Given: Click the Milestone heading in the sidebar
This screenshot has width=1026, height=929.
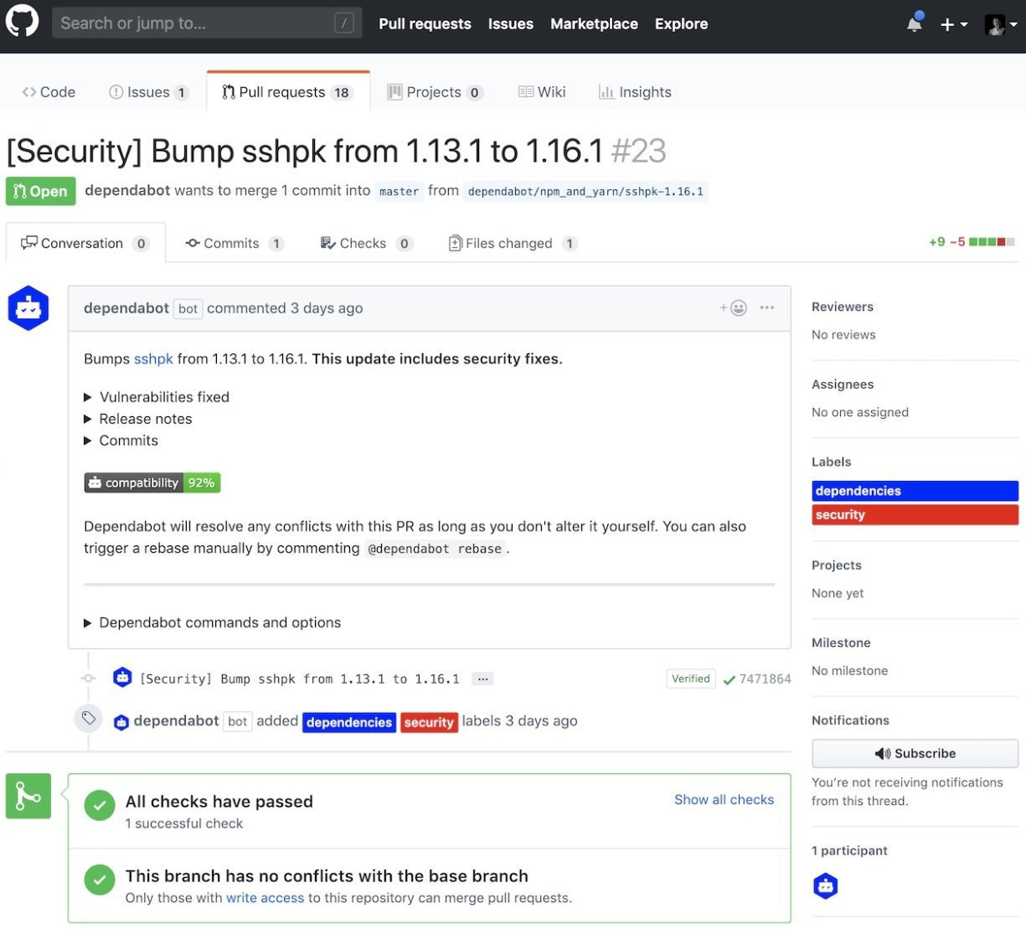Looking at the screenshot, I should click(x=841, y=643).
